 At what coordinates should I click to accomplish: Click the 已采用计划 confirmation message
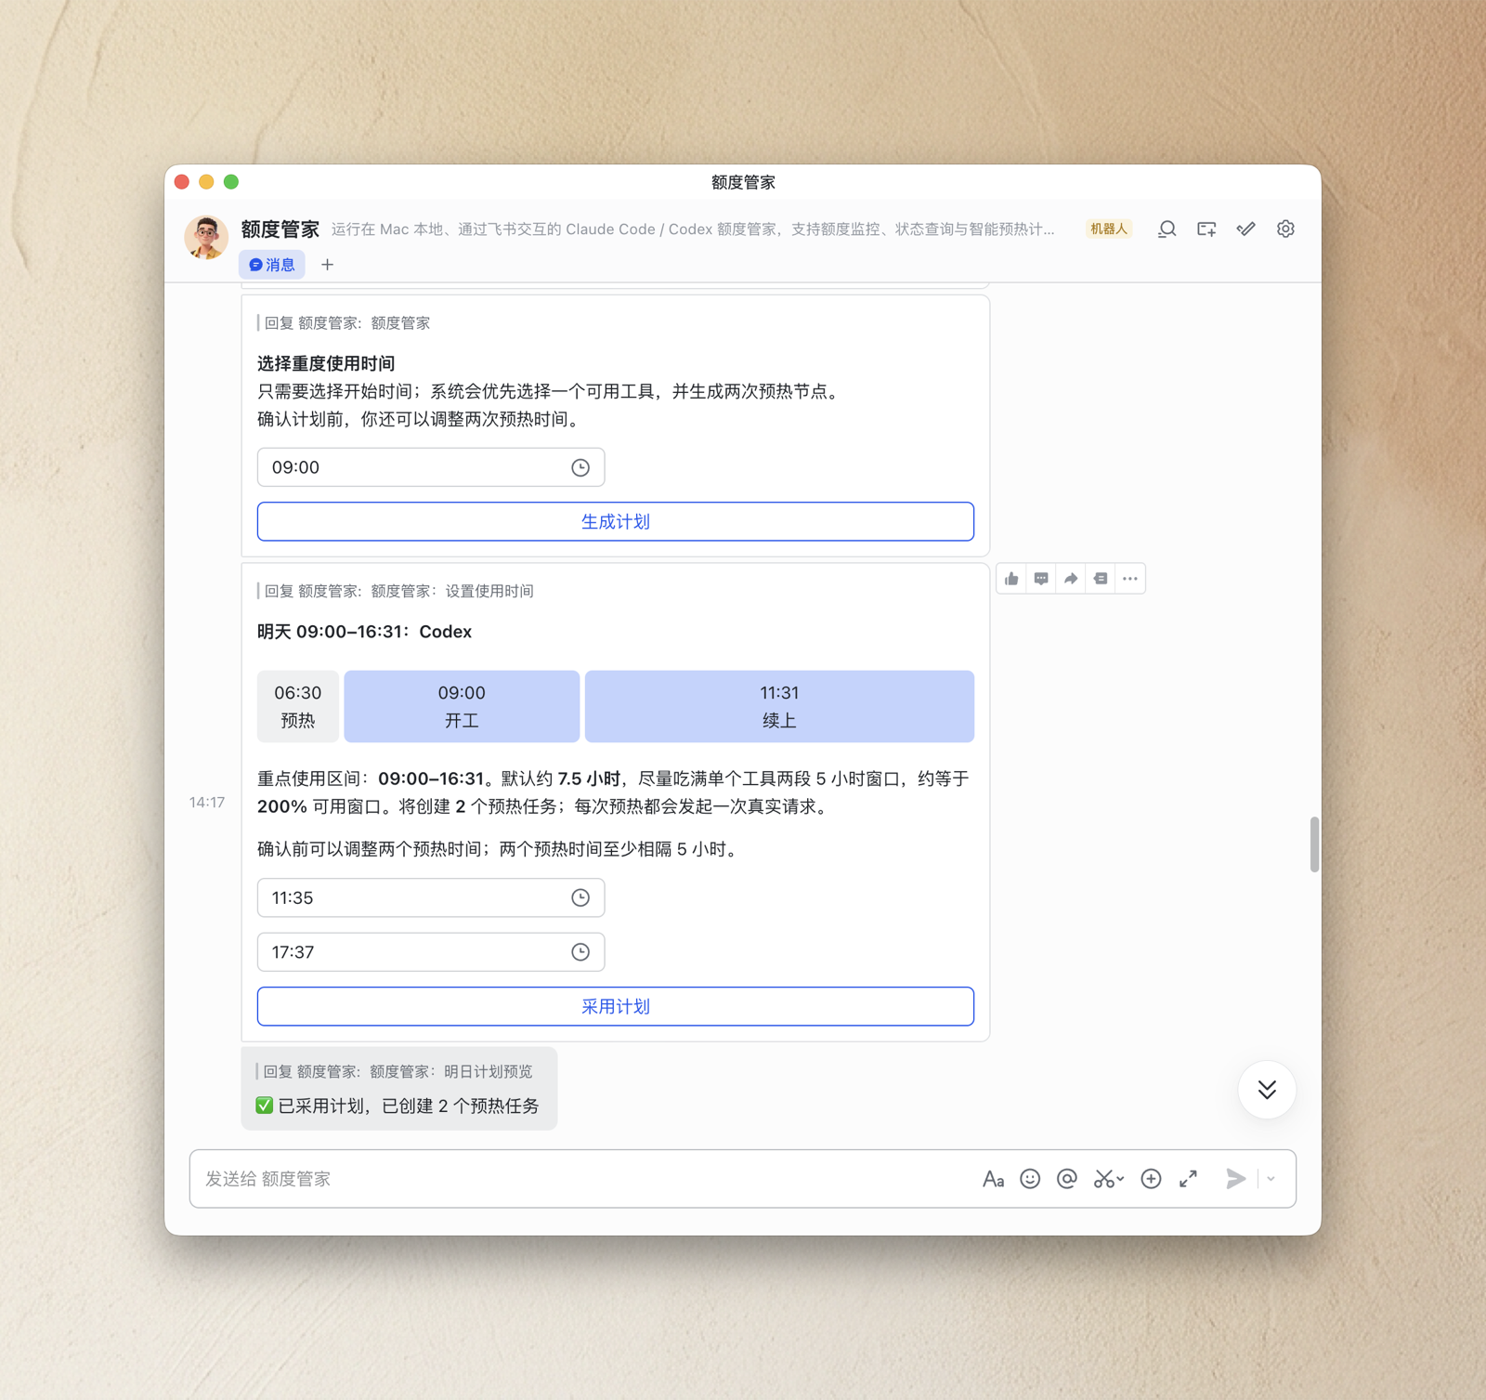point(398,1106)
